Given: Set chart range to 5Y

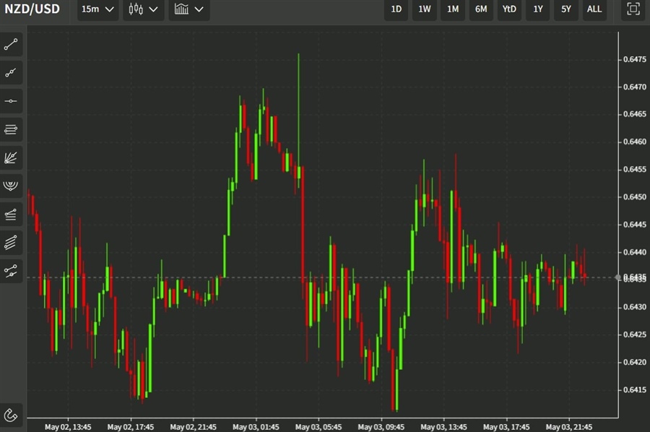Looking at the screenshot, I should 565,9.
